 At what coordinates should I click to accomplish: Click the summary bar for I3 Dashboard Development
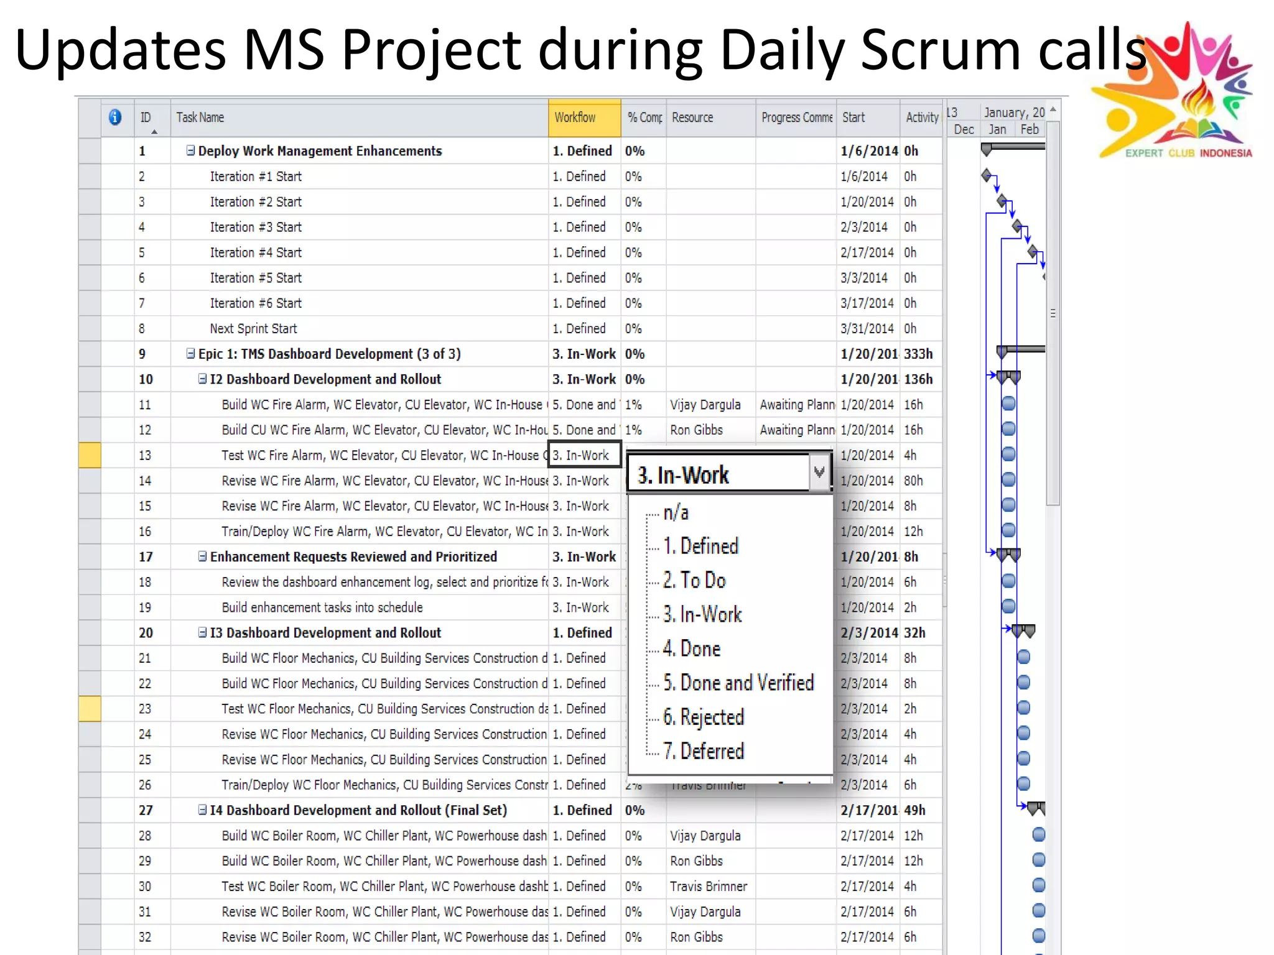(1023, 630)
